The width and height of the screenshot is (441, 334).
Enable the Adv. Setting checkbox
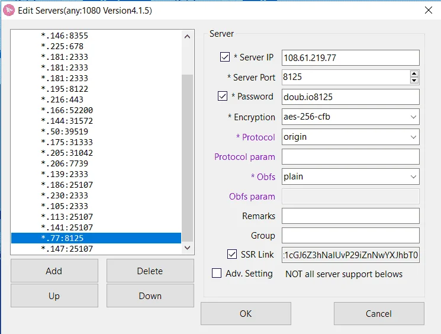coord(216,273)
